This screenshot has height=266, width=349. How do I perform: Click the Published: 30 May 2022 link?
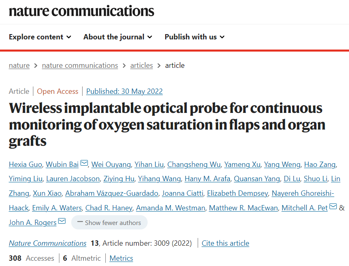[124, 91]
